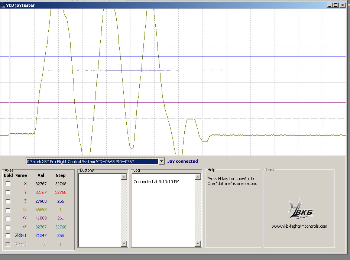Screen dimensions: 350x260
Task: Click the green vertical cursor line on graph
Action: 10,74
